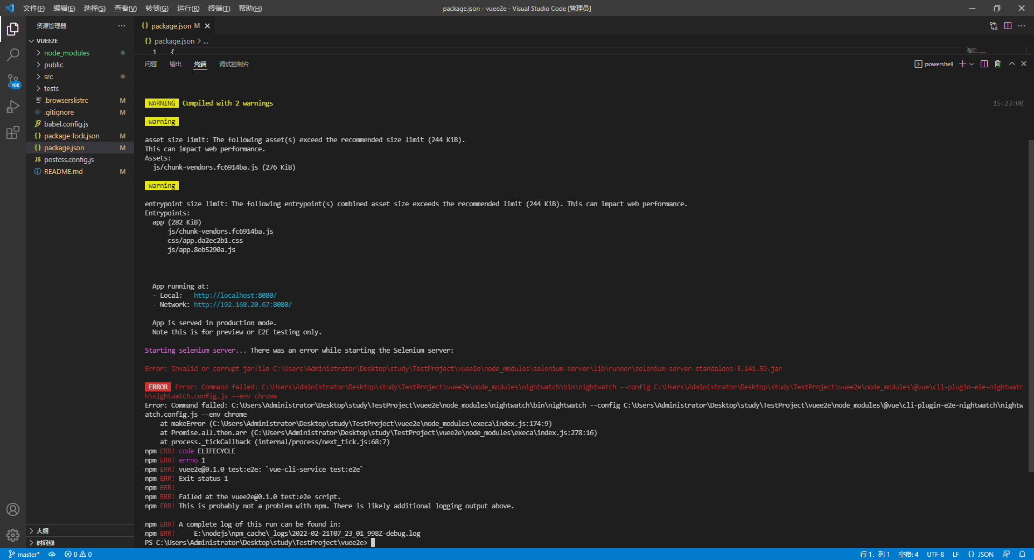
Task: Change language mode via JSON indicator
Action: (981, 554)
